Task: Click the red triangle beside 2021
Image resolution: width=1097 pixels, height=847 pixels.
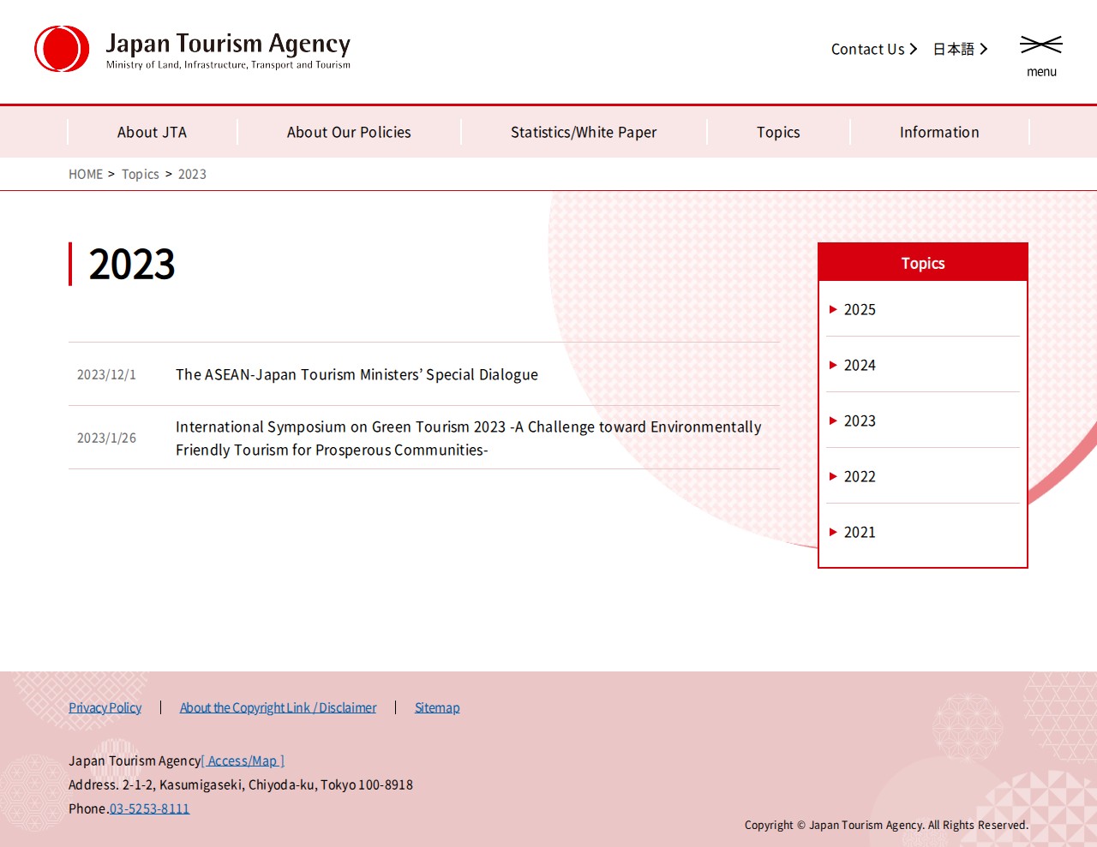Action: (x=833, y=532)
